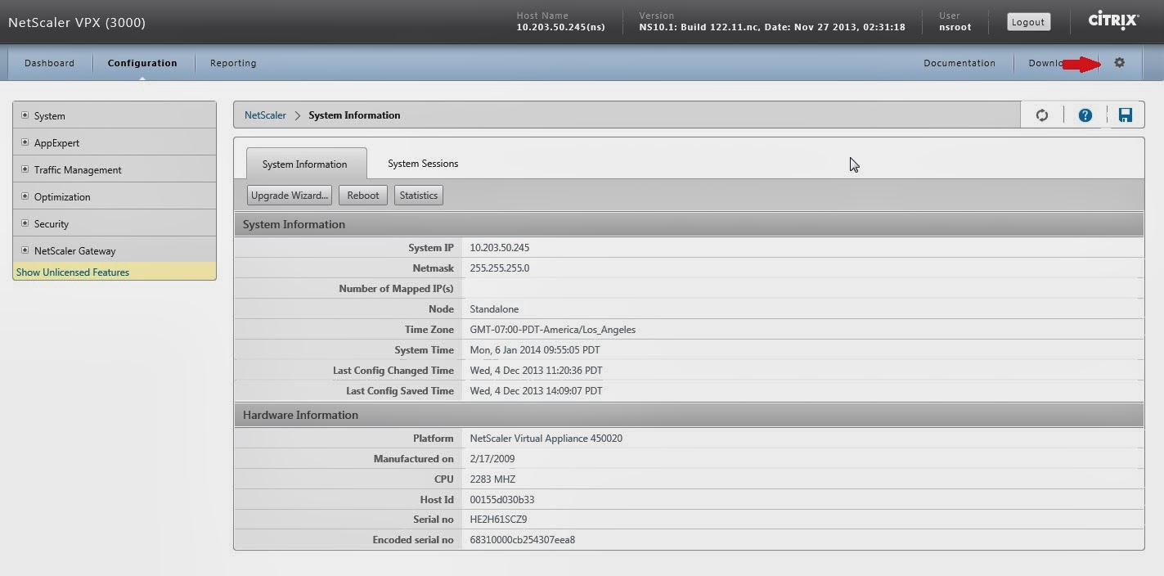1164x576 pixels.
Task: Click the NS10.1 build version text
Action: coord(771,27)
